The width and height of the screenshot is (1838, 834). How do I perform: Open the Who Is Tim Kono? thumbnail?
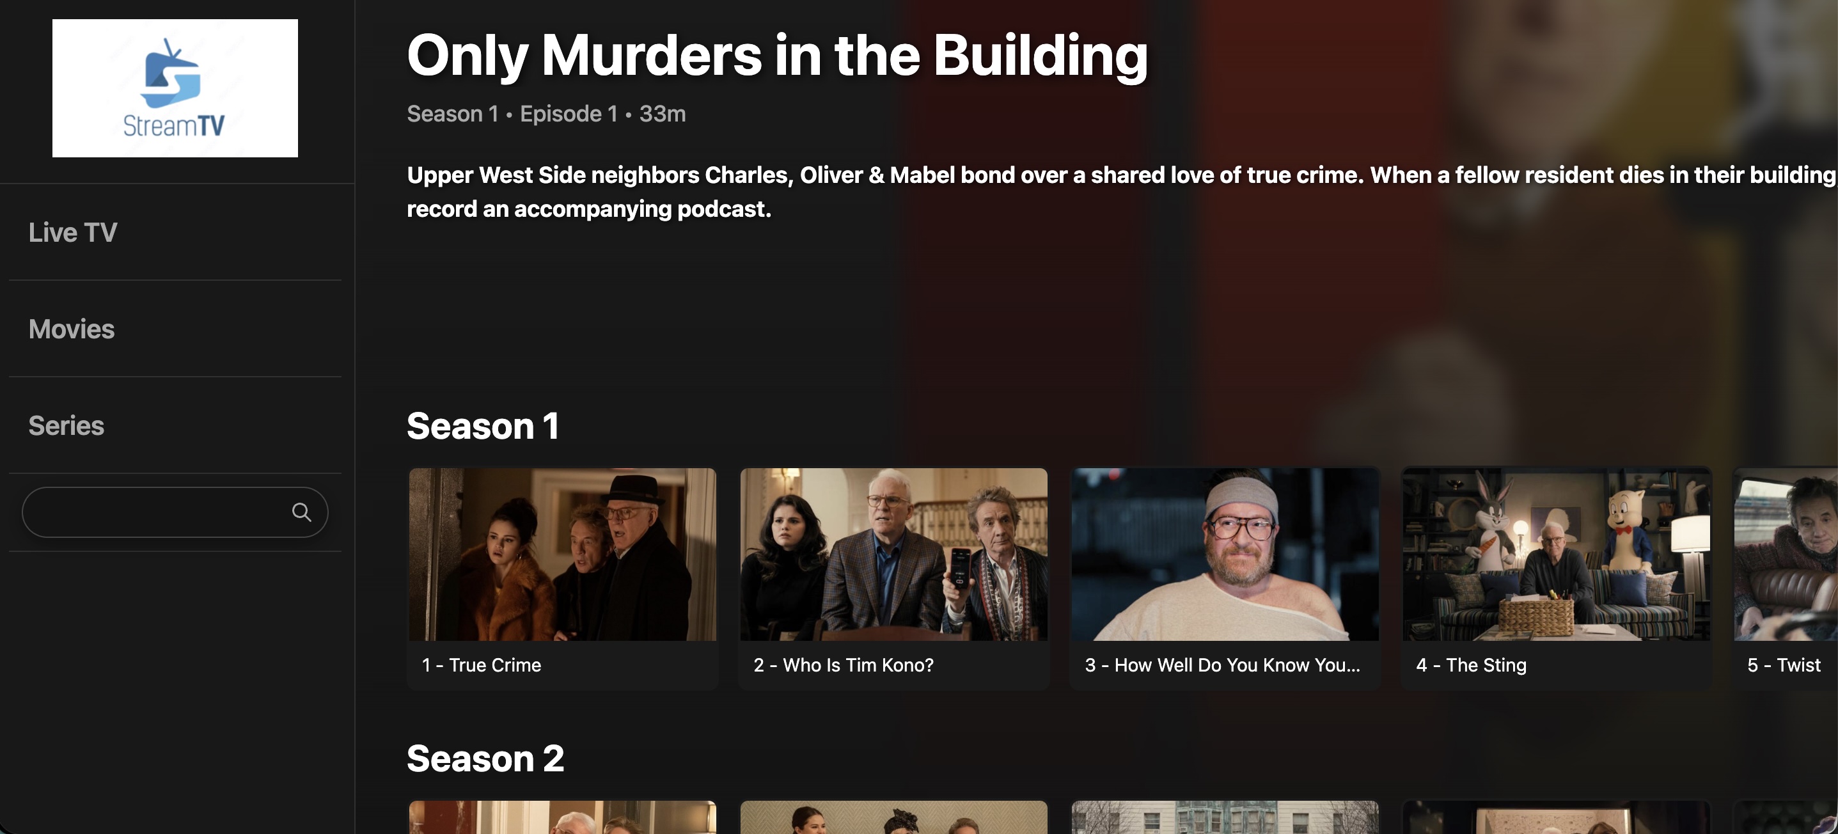893,555
